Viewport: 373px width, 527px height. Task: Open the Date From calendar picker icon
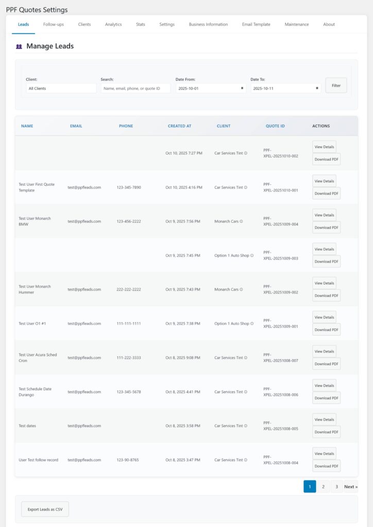(242, 89)
